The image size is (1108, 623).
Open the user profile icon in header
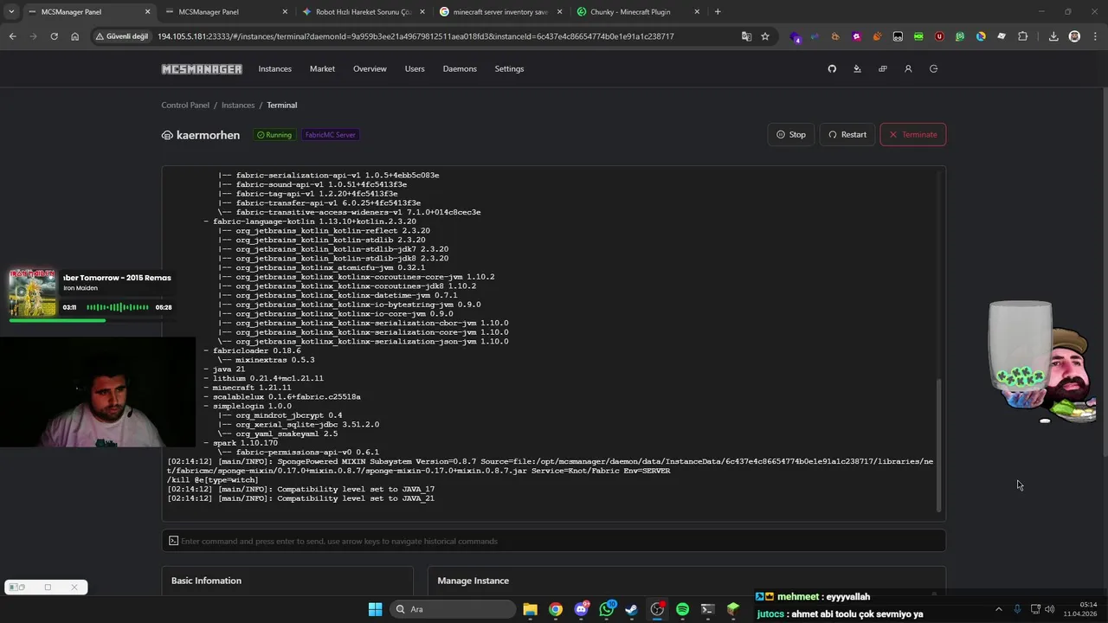(908, 69)
